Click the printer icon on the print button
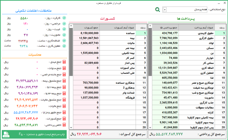The width and height of the screenshot is (228, 140). (7, 134)
